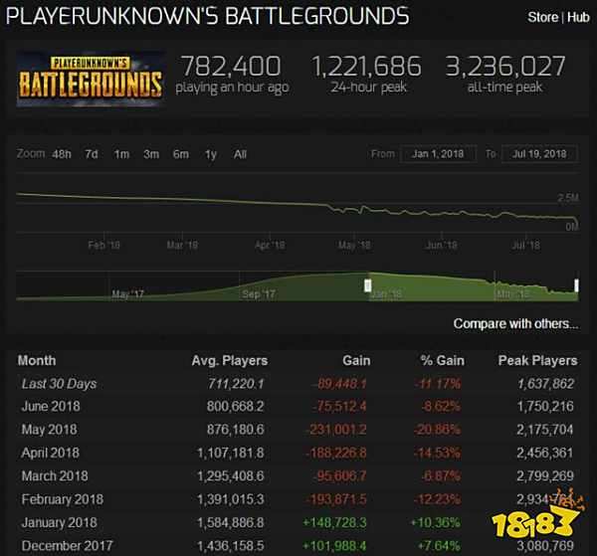Click average players value 1,436,158.5
The height and width of the screenshot is (556, 597).
[x=231, y=546]
